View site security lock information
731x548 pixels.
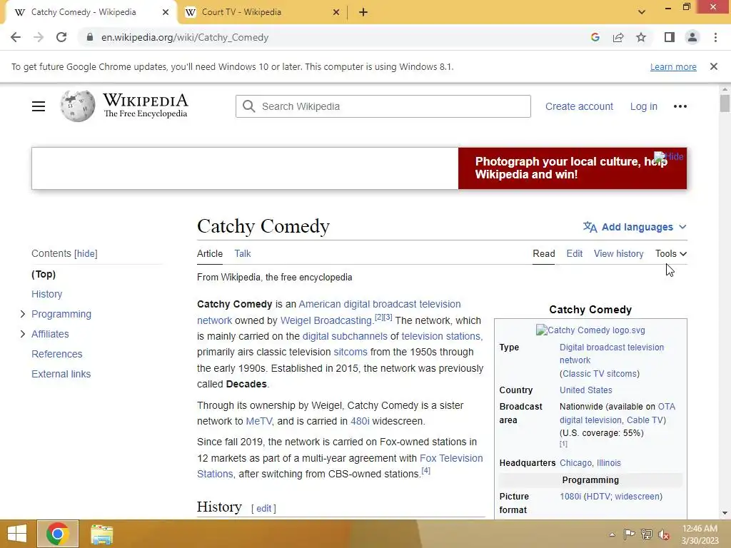tap(90, 37)
